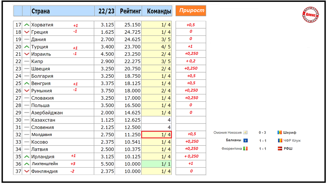Click the country name Латвия
Viewport: 327px width, 184px height.
click(40, 149)
